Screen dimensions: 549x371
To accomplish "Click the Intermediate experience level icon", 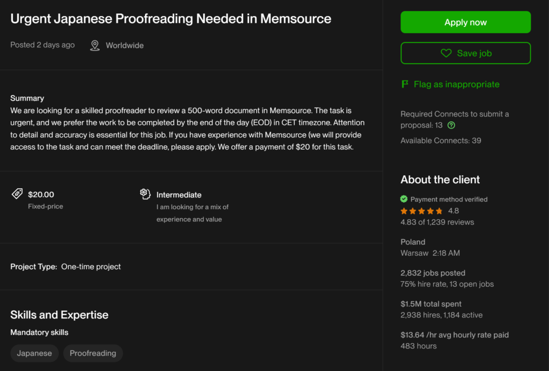I will pyautogui.click(x=145, y=194).
